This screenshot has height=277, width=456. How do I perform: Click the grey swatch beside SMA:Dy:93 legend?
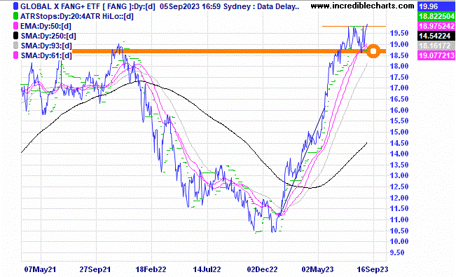pos(15,46)
